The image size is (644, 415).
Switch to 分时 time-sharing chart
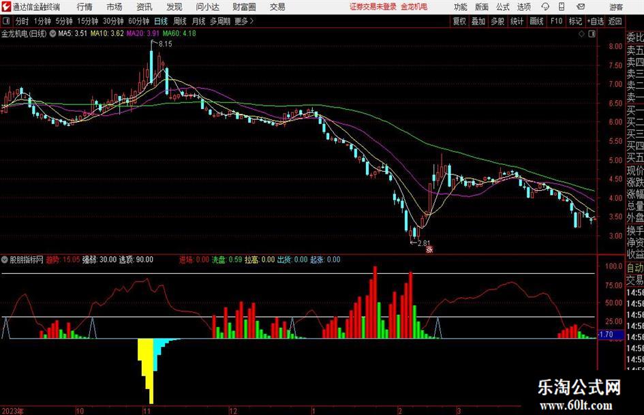22,21
